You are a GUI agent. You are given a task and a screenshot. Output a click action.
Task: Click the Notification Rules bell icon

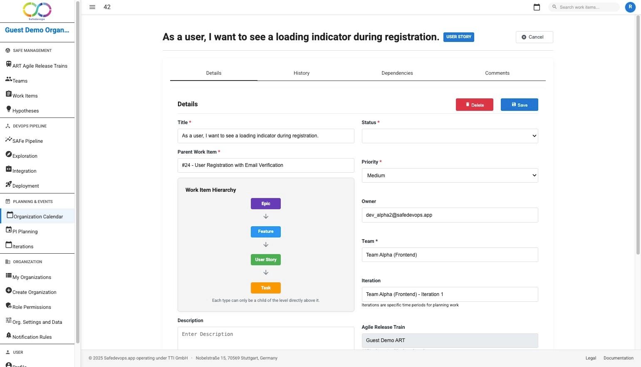(8, 335)
